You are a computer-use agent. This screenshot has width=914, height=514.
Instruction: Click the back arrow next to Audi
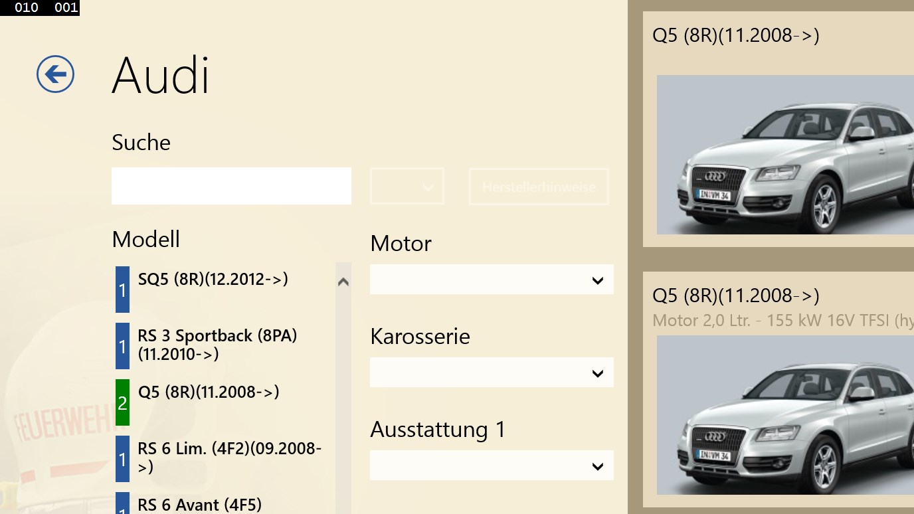click(x=55, y=74)
